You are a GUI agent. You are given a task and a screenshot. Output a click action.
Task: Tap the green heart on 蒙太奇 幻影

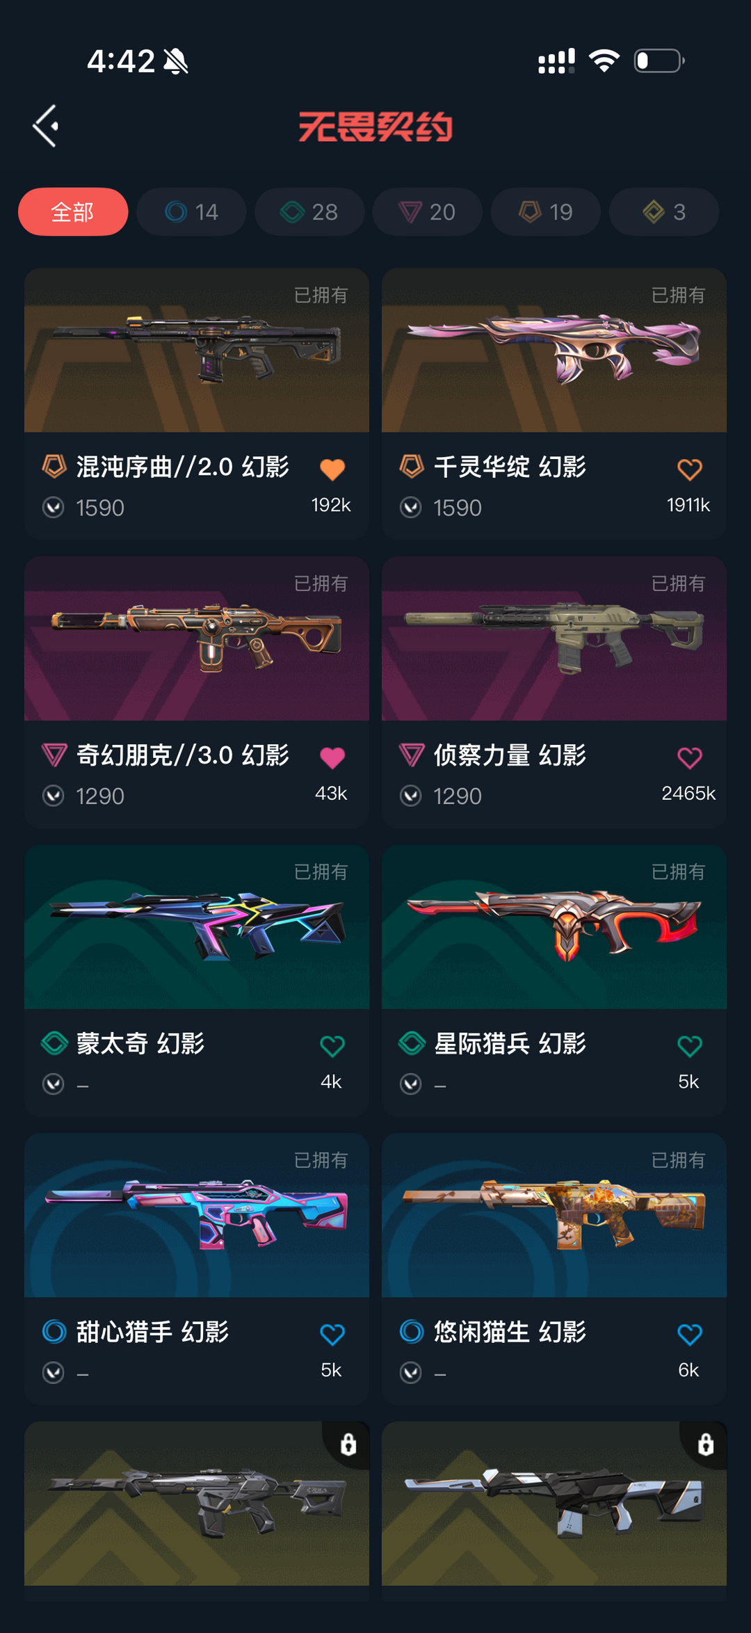click(332, 1046)
